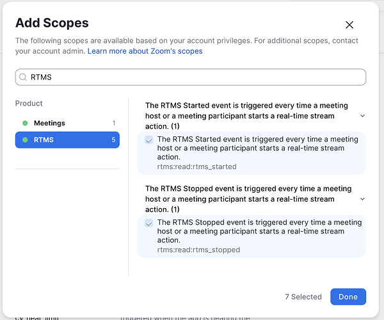This screenshot has height=320, width=384.
Task: Click the rtms:read:rtms_stopped scope name
Action: [x=198, y=250]
